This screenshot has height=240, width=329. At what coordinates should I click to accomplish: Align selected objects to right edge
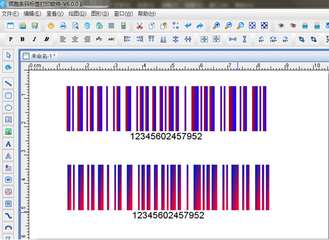pyautogui.click(x=139, y=39)
